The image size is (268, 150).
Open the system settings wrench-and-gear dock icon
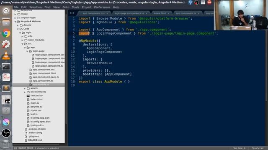[6, 44]
